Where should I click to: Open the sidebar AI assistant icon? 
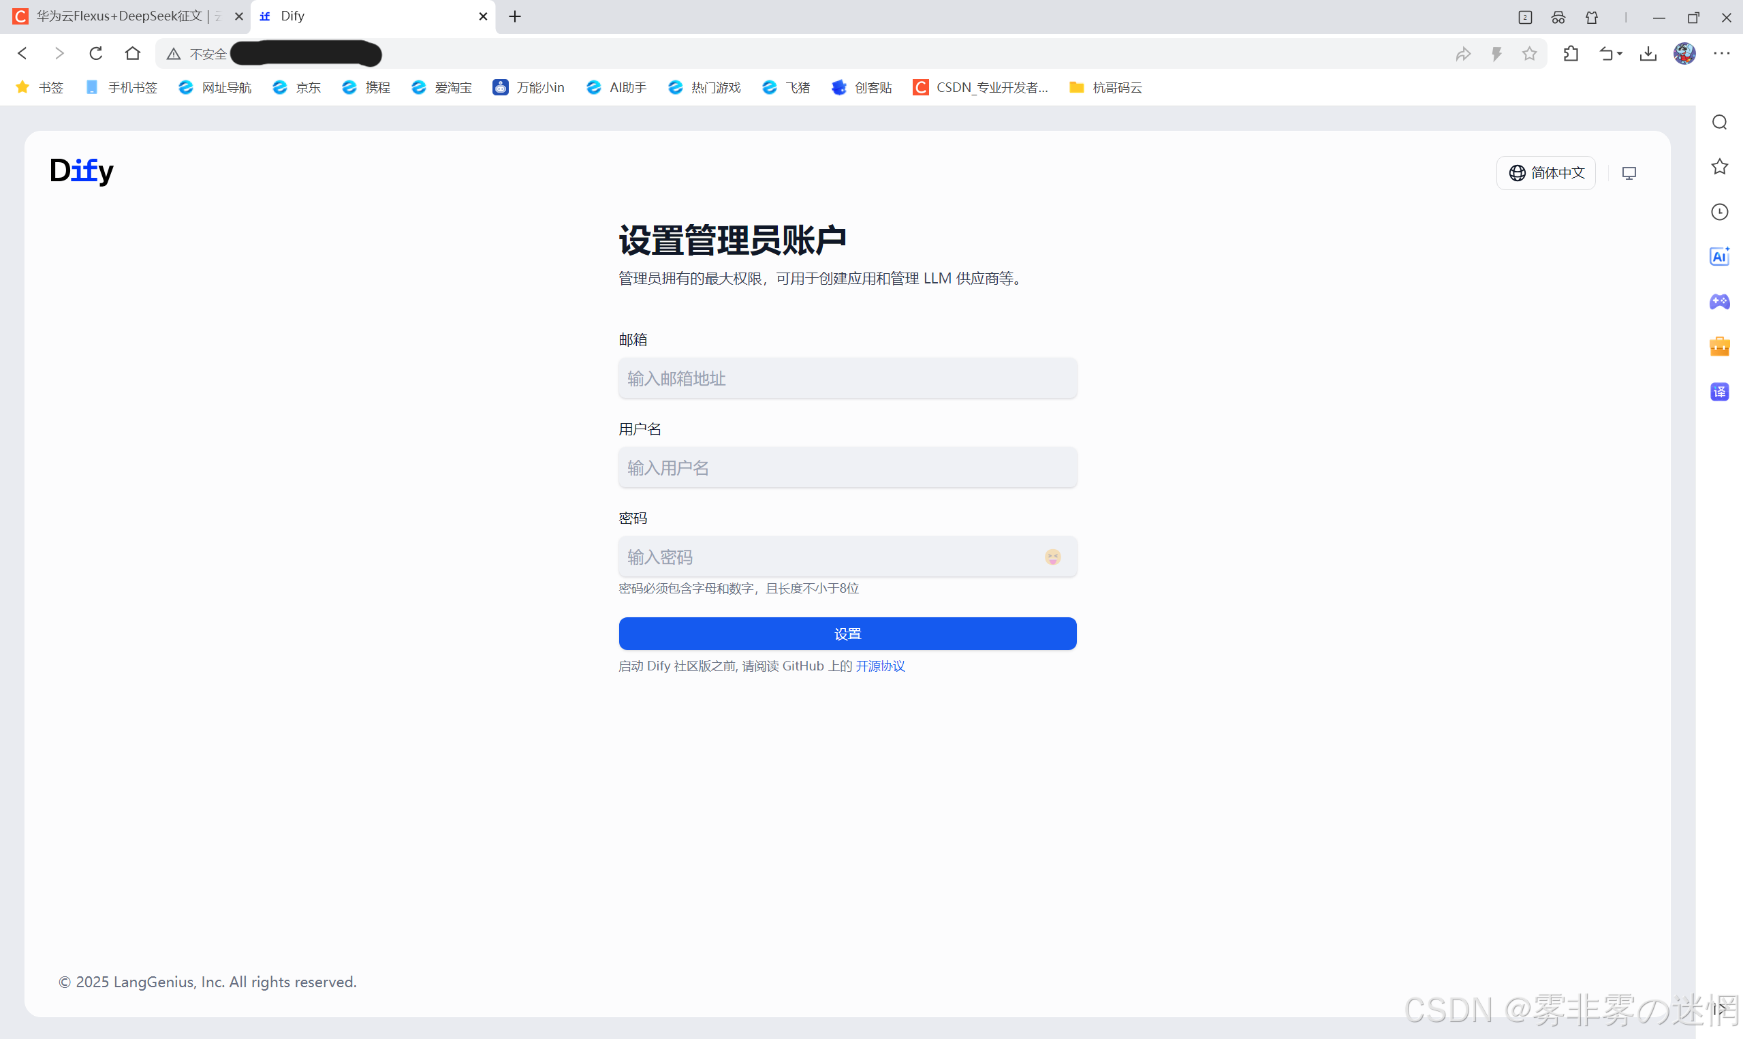[1719, 256]
